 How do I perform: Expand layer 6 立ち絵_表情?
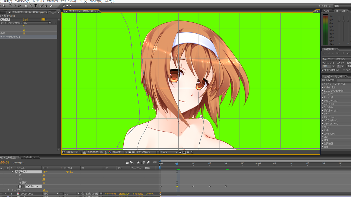point(5,194)
